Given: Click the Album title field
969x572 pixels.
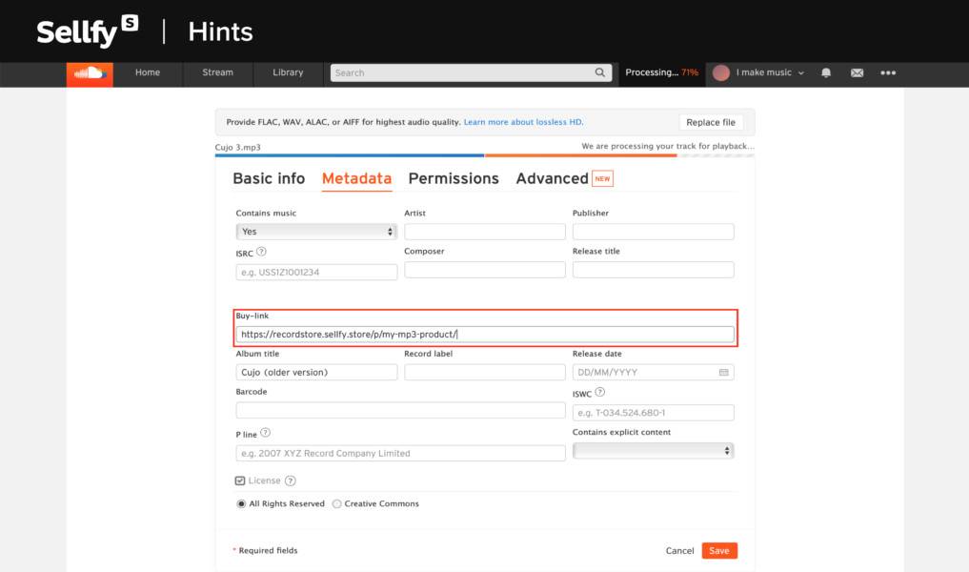Looking at the screenshot, I should (316, 372).
